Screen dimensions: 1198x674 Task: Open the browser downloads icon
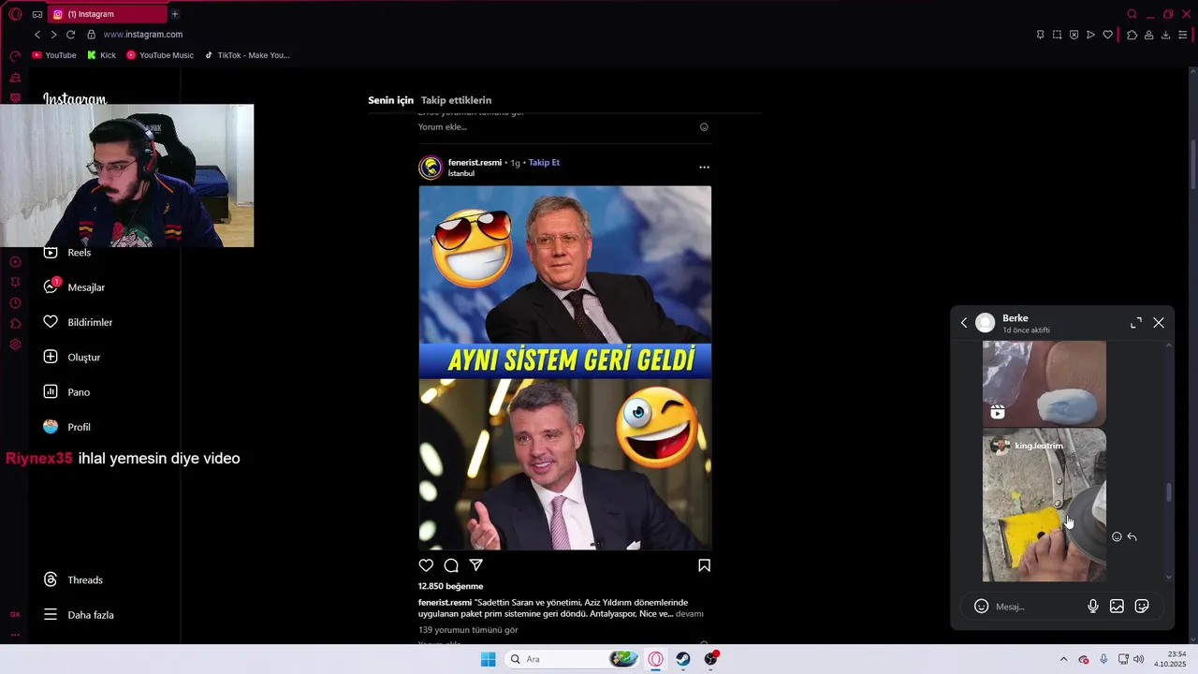tap(1165, 35)
